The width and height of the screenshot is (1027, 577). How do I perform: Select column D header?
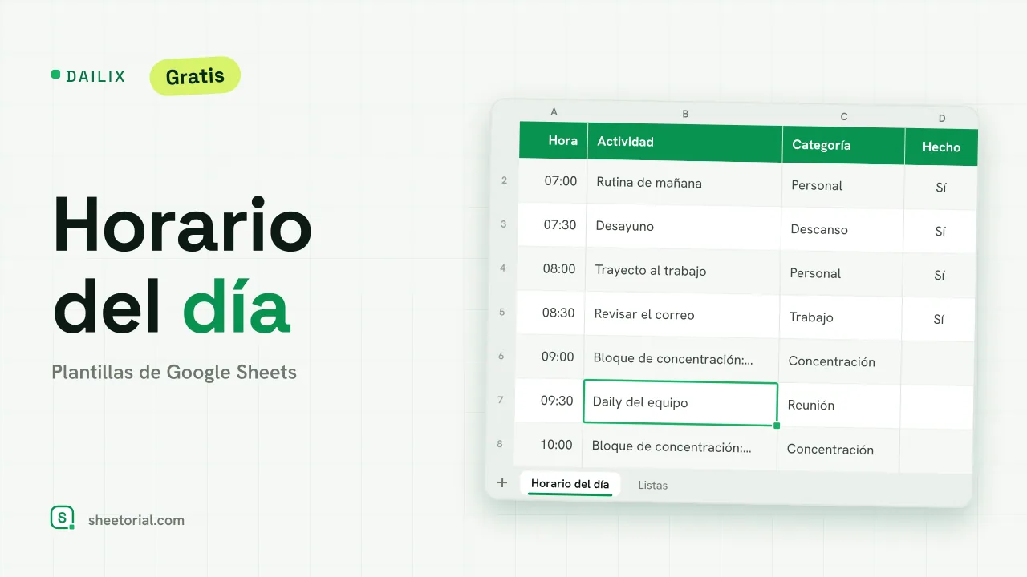[x=941, y=119]
